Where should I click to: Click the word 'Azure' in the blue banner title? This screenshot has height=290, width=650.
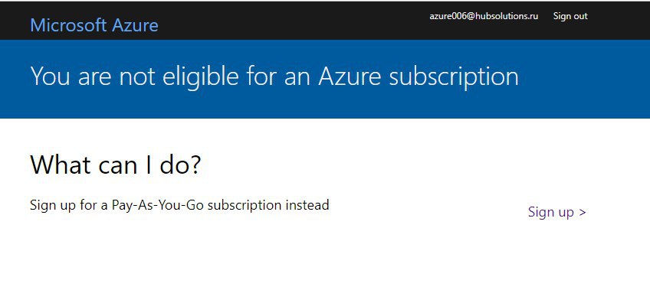click(x=350, y=77)
